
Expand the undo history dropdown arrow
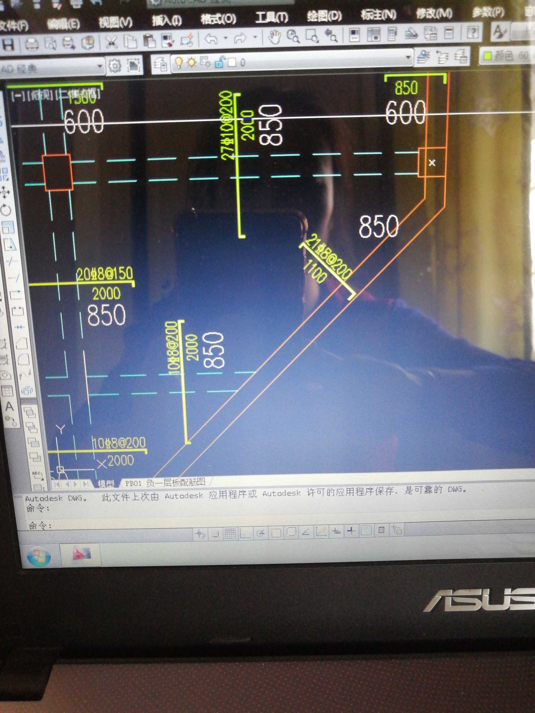(x=226, y=38)
